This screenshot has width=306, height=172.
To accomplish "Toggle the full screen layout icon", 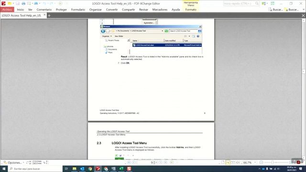I will (x=273, y=3).
